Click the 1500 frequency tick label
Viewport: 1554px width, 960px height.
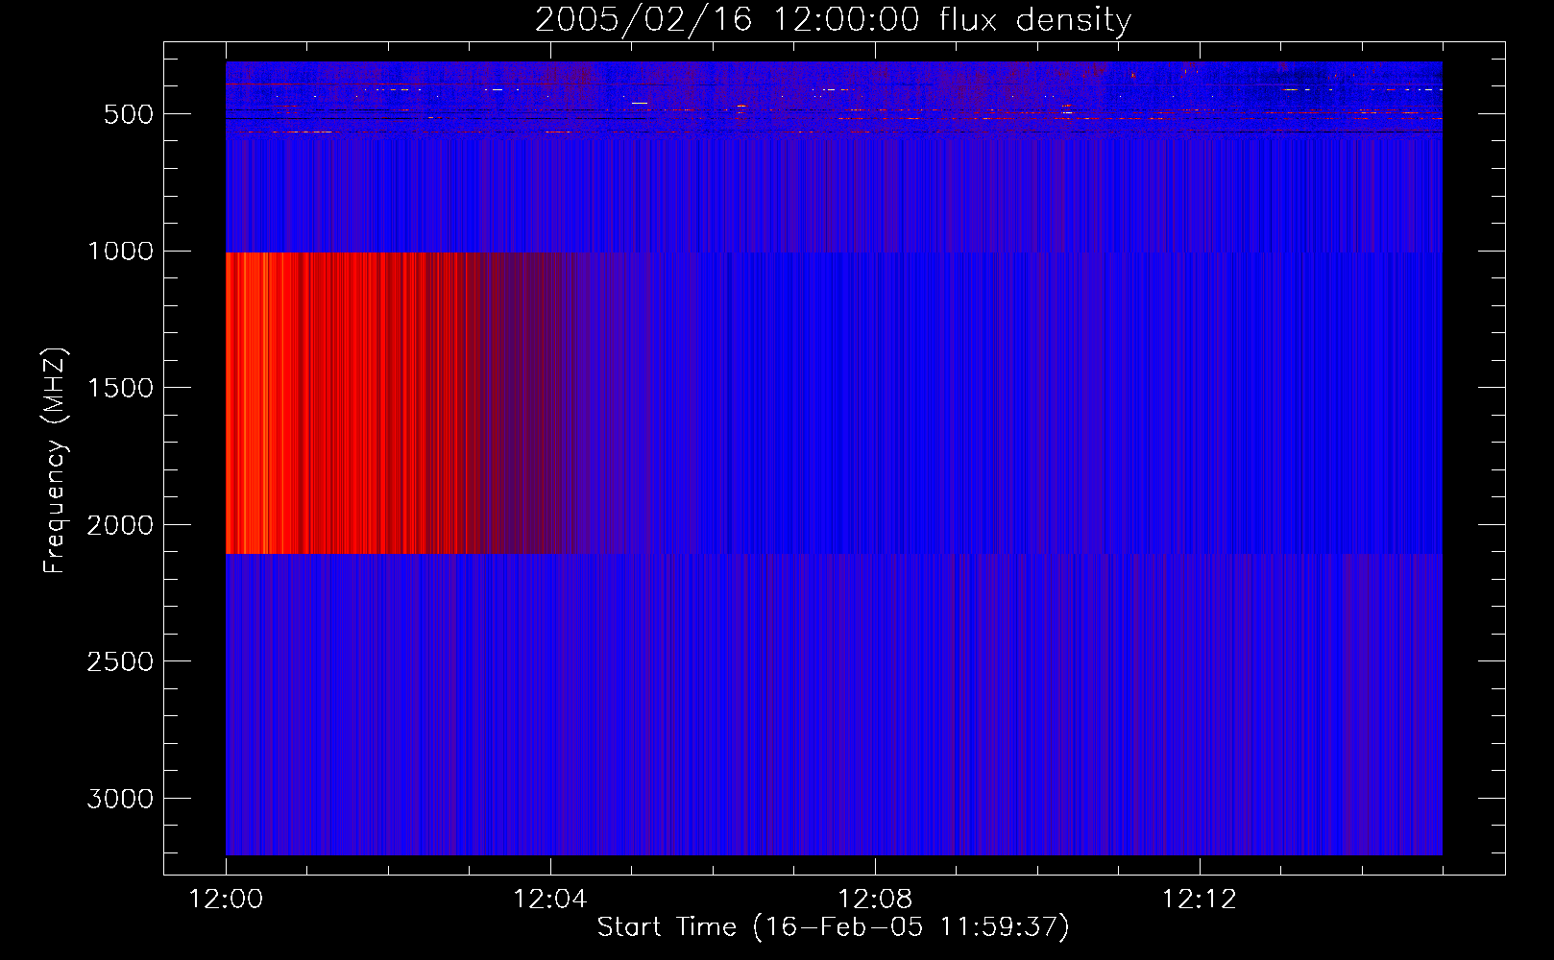pos(120,388)
